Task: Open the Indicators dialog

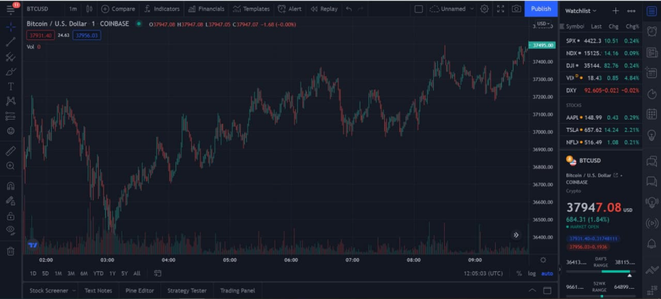Action: coord(162,9)
